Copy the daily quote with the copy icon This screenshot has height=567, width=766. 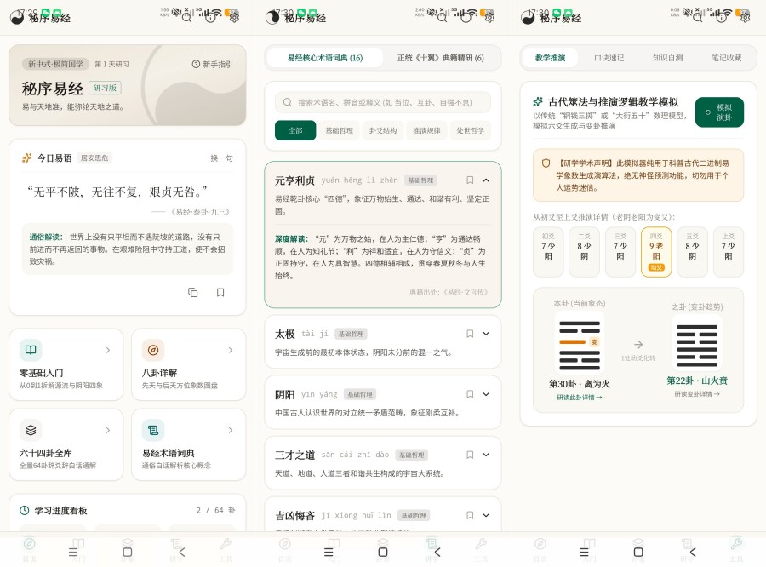tap(193, 292)
